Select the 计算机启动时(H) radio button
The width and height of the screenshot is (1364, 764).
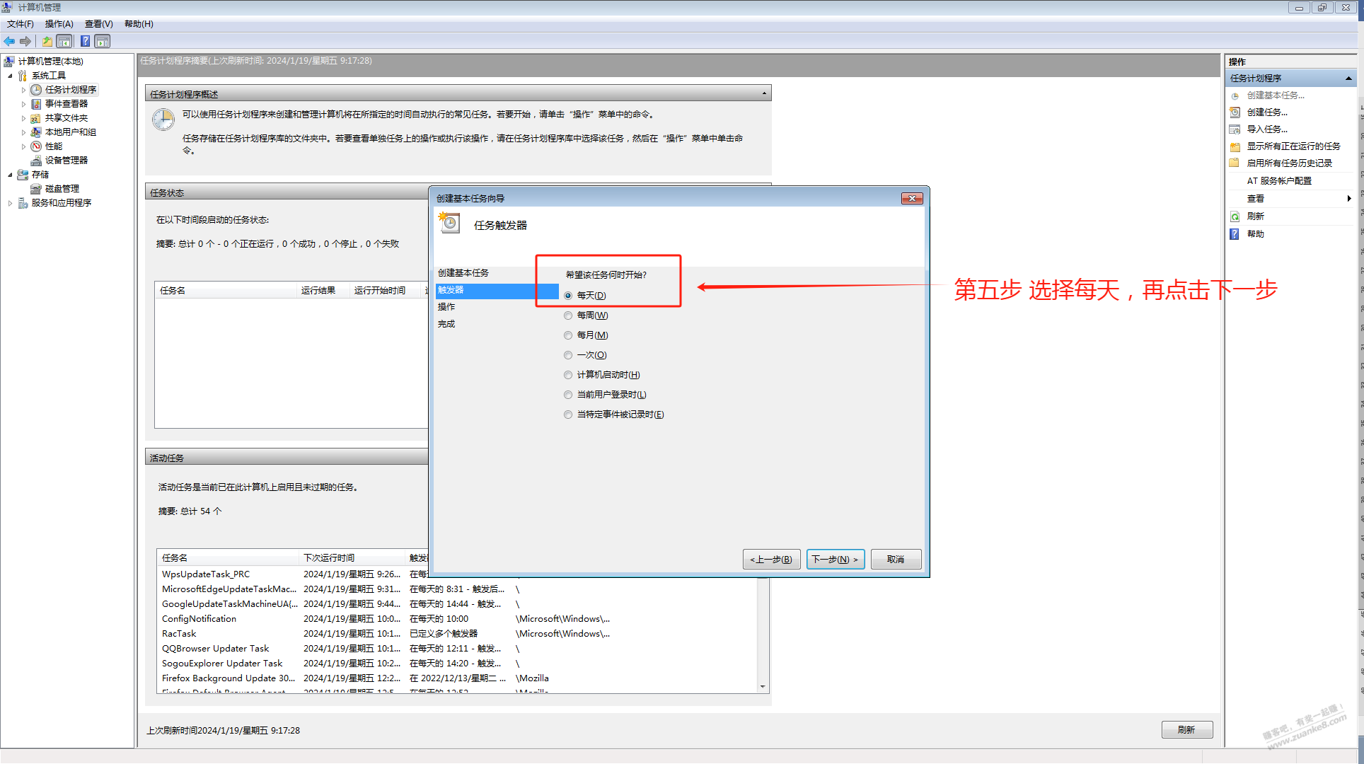[568, 375]
